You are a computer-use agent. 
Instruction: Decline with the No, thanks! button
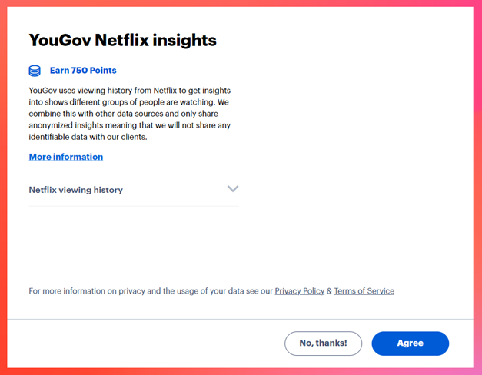click(x=323, y=343)
